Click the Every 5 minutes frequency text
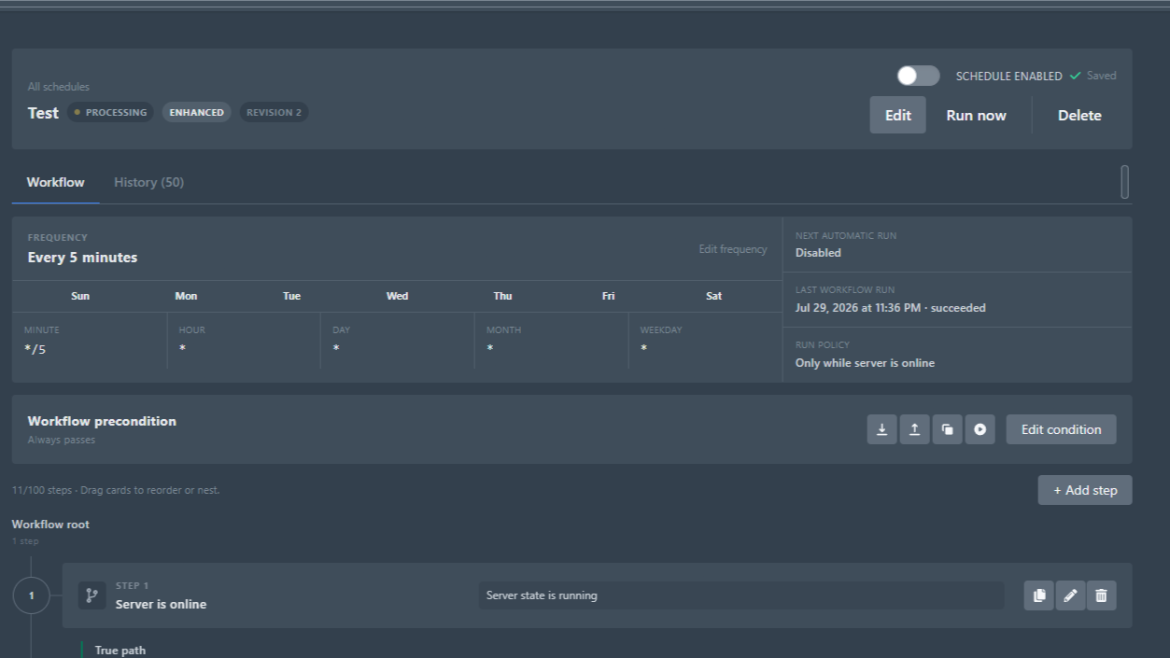 point(82,258)
